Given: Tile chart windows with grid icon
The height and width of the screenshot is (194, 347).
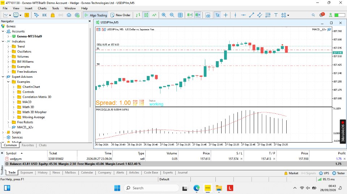Looking at the screenshot, I should (x=180, y=15).
